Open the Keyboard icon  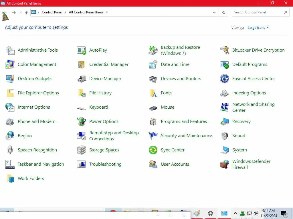(x=82, y=108)
